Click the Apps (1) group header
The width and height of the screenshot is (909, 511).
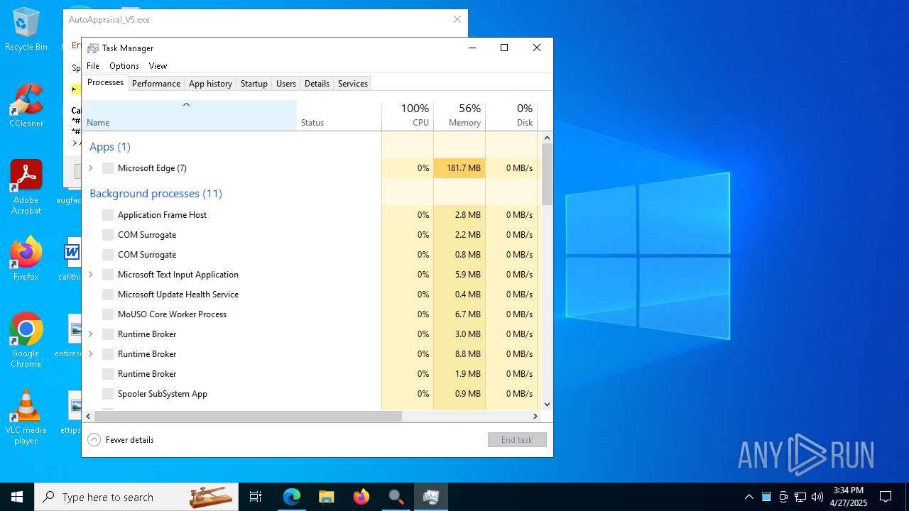coord(110,147)
